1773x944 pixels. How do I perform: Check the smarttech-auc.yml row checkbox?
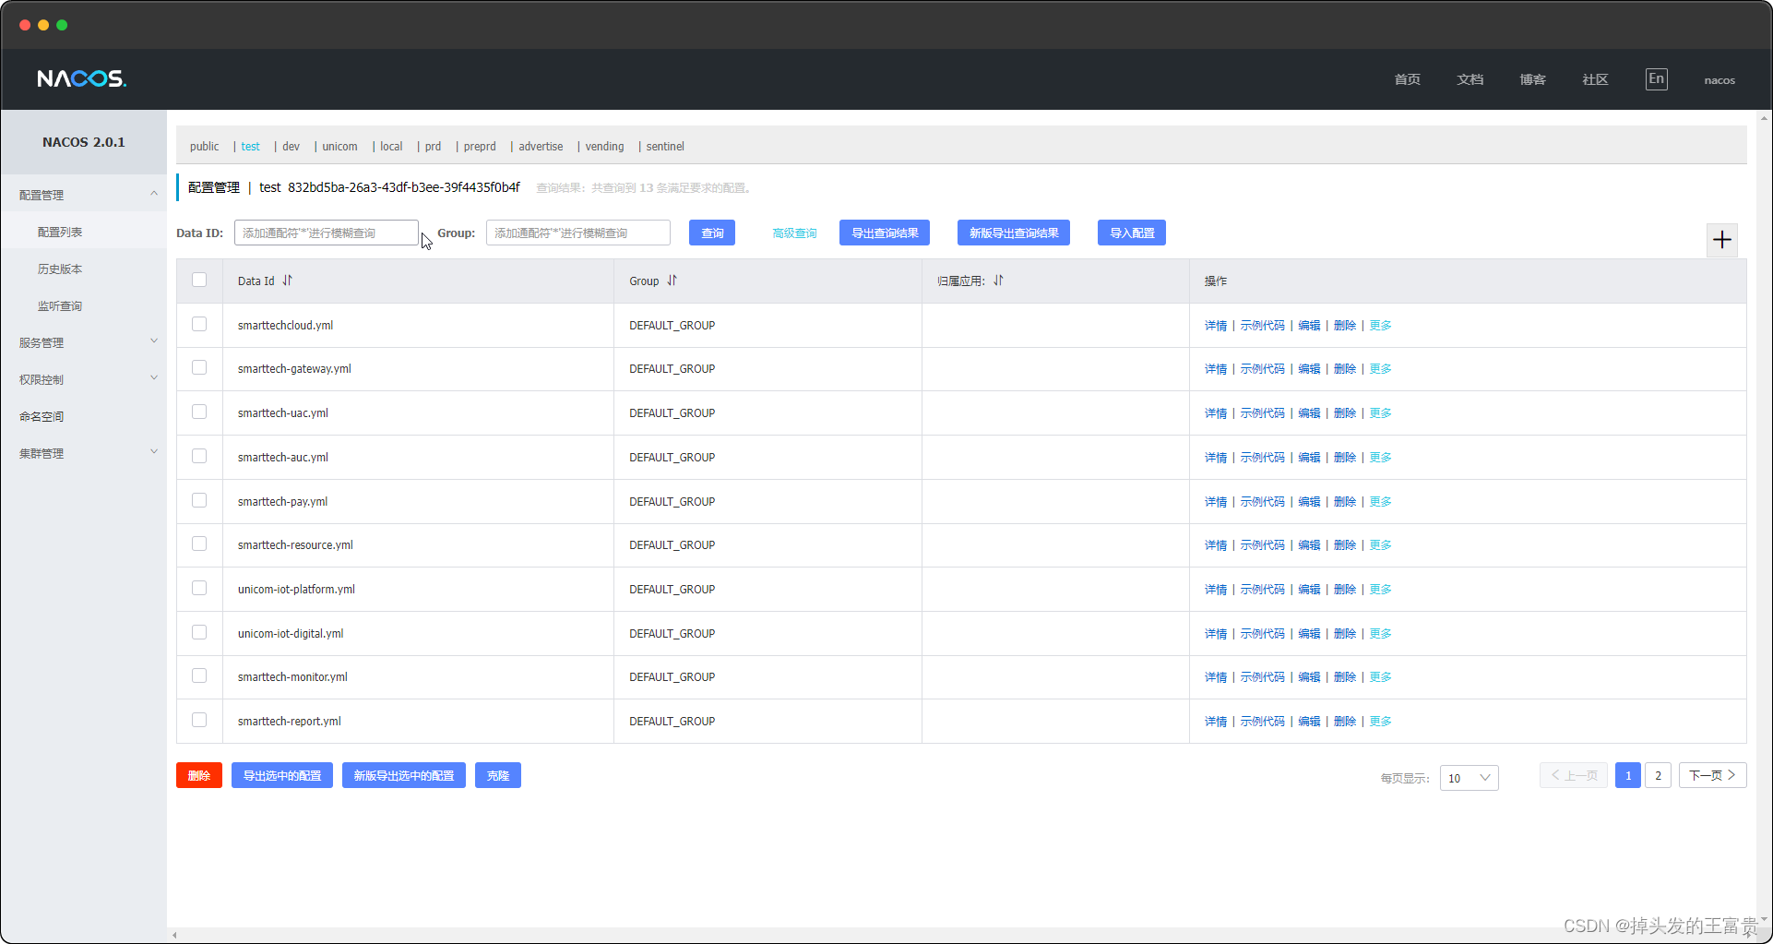coord(199,456)
